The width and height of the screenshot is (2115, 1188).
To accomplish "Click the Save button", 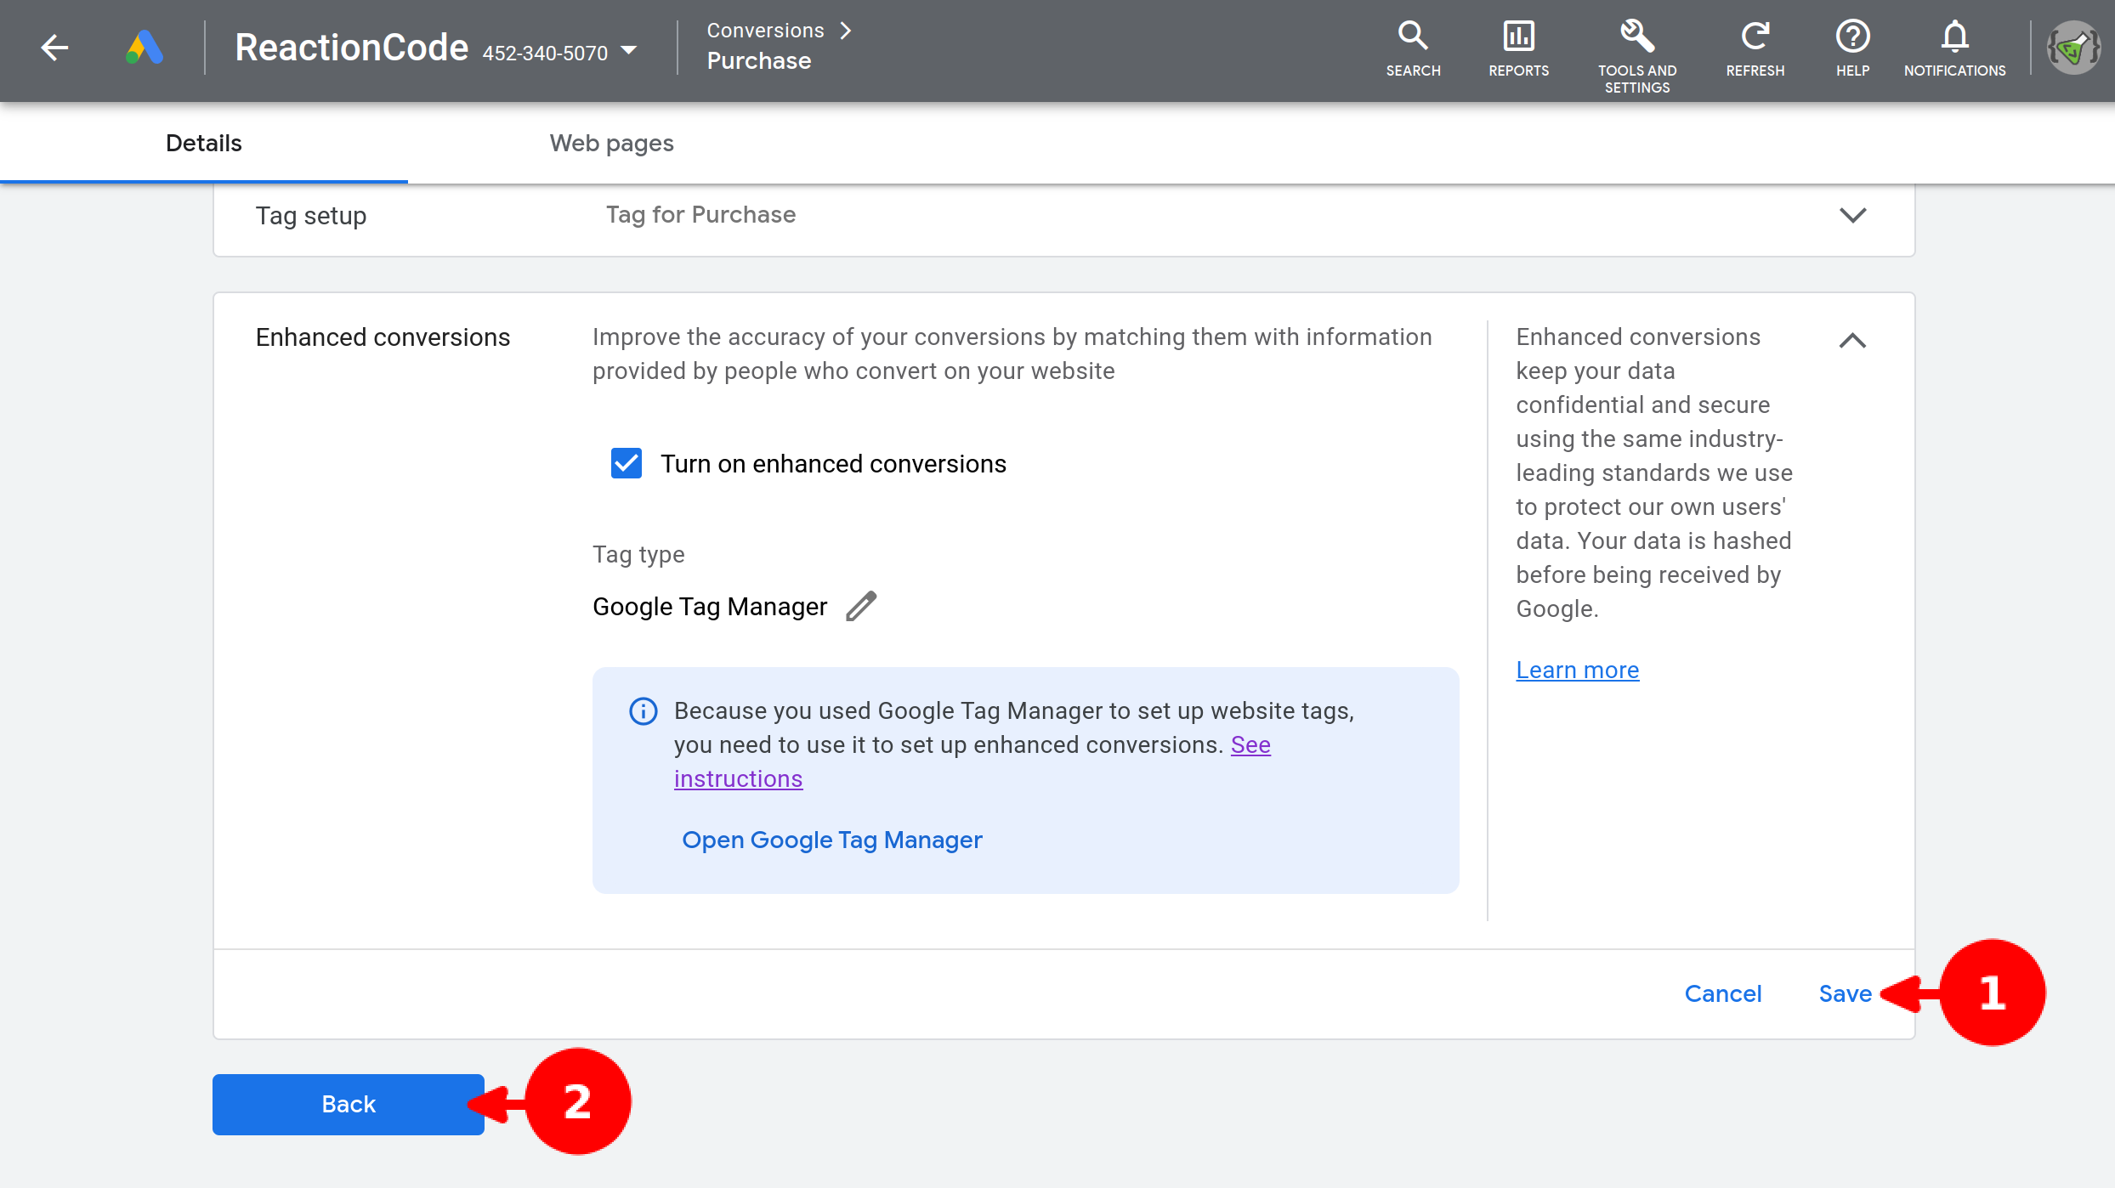I will pos(1844,993).
